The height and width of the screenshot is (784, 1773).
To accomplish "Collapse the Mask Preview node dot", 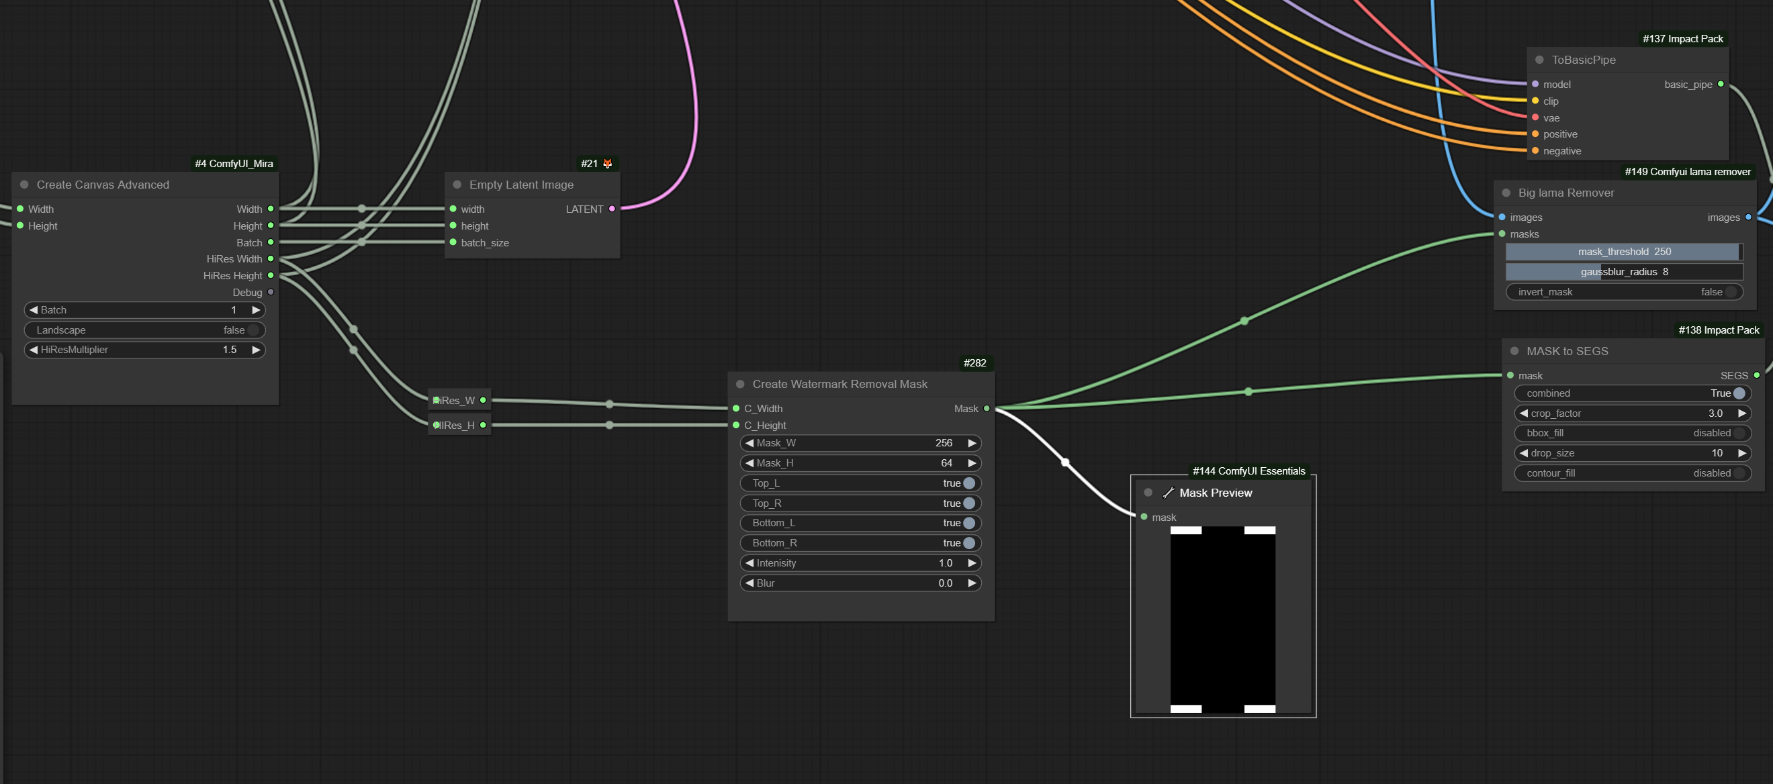I will pyautogui.click(x=1148, y=493).
